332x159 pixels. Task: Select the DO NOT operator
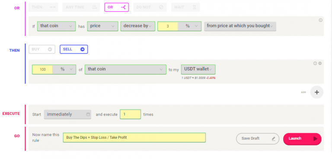tap(150, 7)
